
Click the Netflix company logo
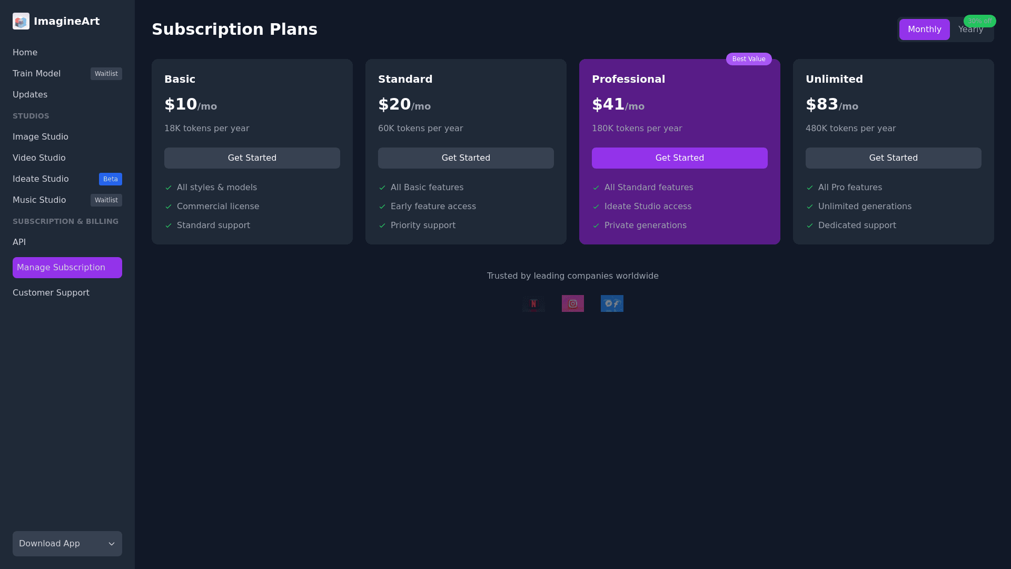click(x=533, y=303)
